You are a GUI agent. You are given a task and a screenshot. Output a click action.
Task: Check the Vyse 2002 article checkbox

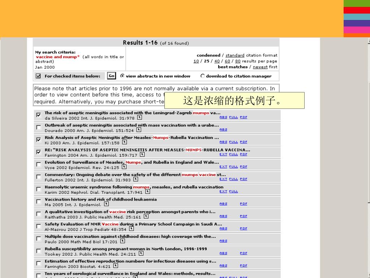(38, 164)
